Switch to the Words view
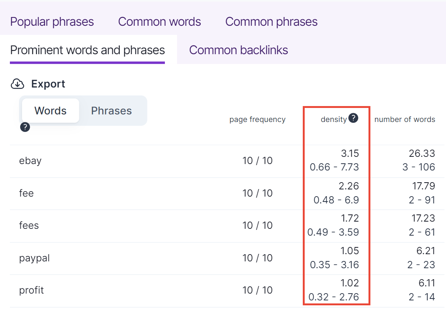Screen dimensions: 446x311 coord(51,111)
